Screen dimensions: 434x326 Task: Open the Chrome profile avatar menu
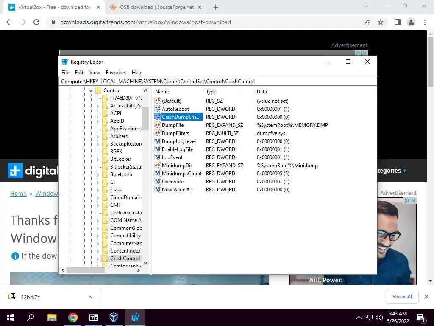[411, 22]
